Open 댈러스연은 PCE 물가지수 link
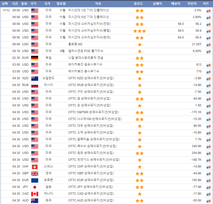The width and height of the screenshot is (213, 204). 86,51
